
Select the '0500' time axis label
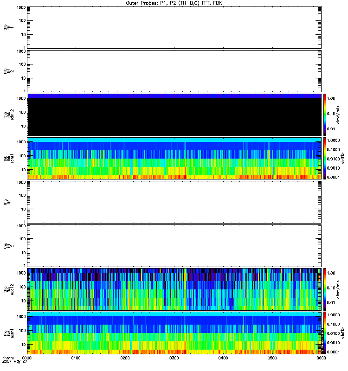[272, 358]
